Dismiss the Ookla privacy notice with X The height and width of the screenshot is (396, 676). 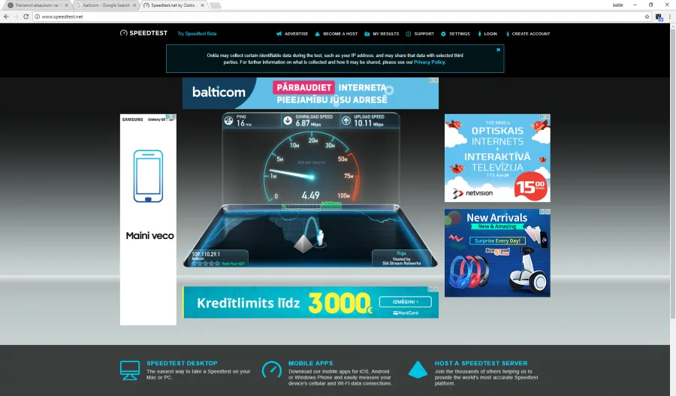(x=499, y=50)
